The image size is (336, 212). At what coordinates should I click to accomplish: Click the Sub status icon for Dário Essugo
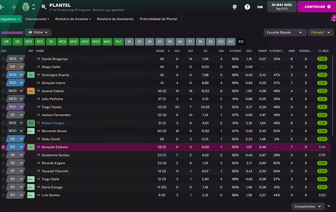coord(31,187)
